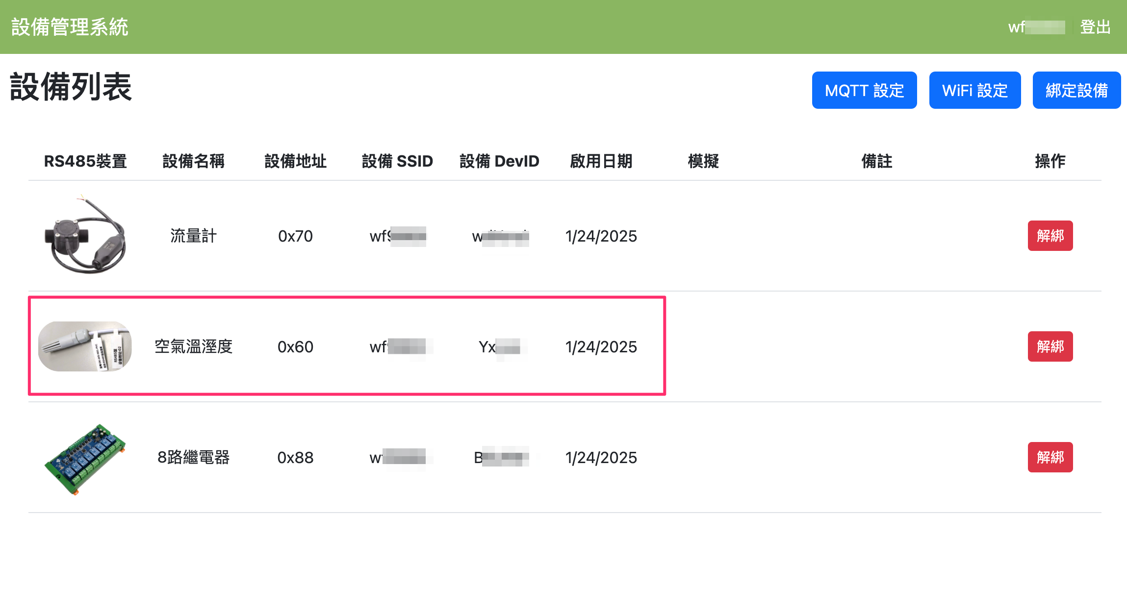Image resolution: width=1127 pixels, height=590 pixels.
Task: Click the 0x88 device address
Action: click(x=295, y=458)
